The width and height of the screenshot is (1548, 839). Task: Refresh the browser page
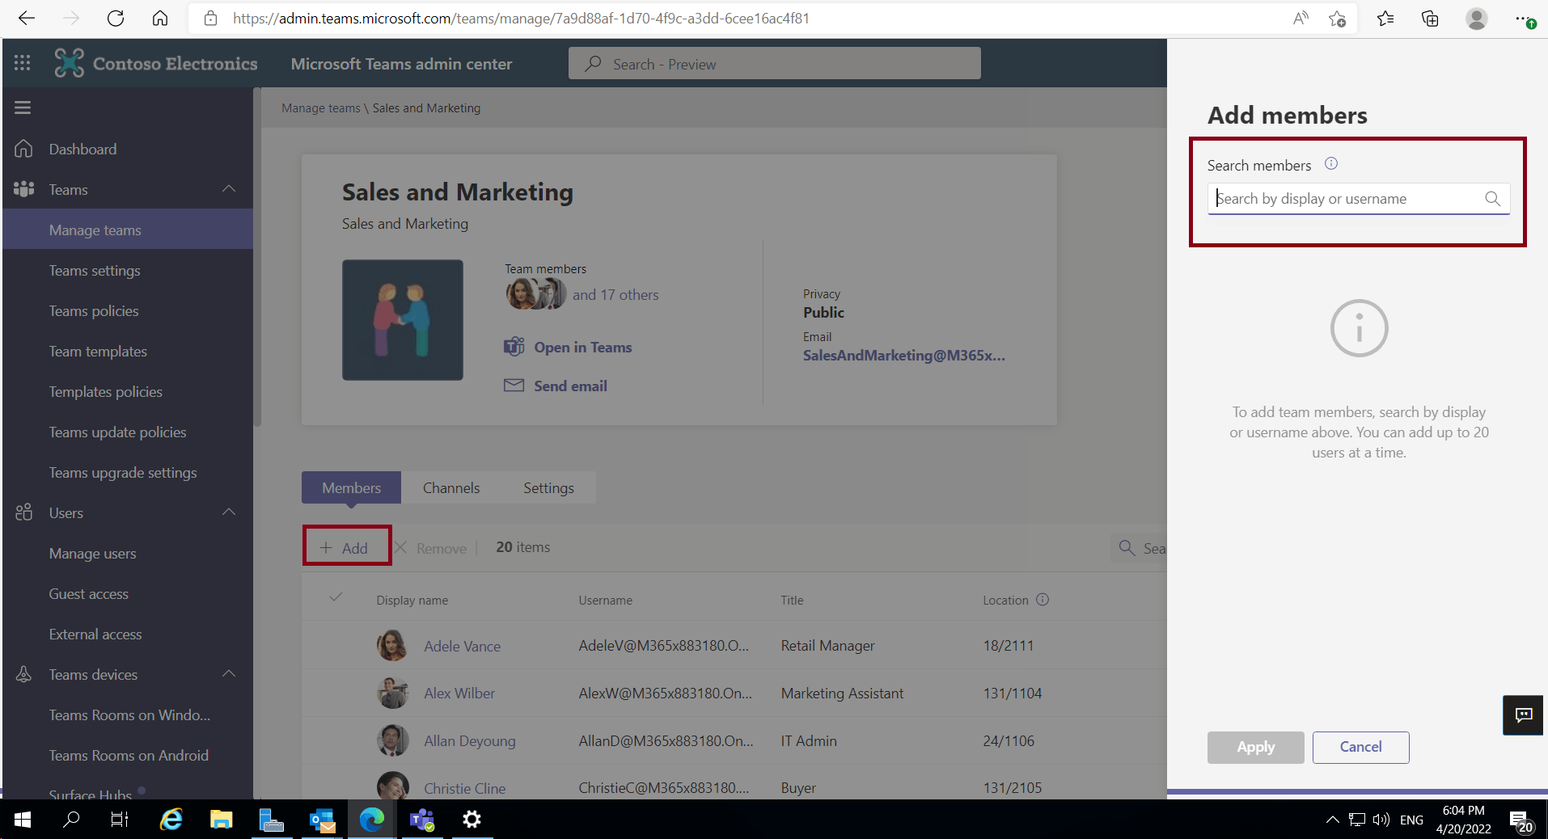coord(116,19)
